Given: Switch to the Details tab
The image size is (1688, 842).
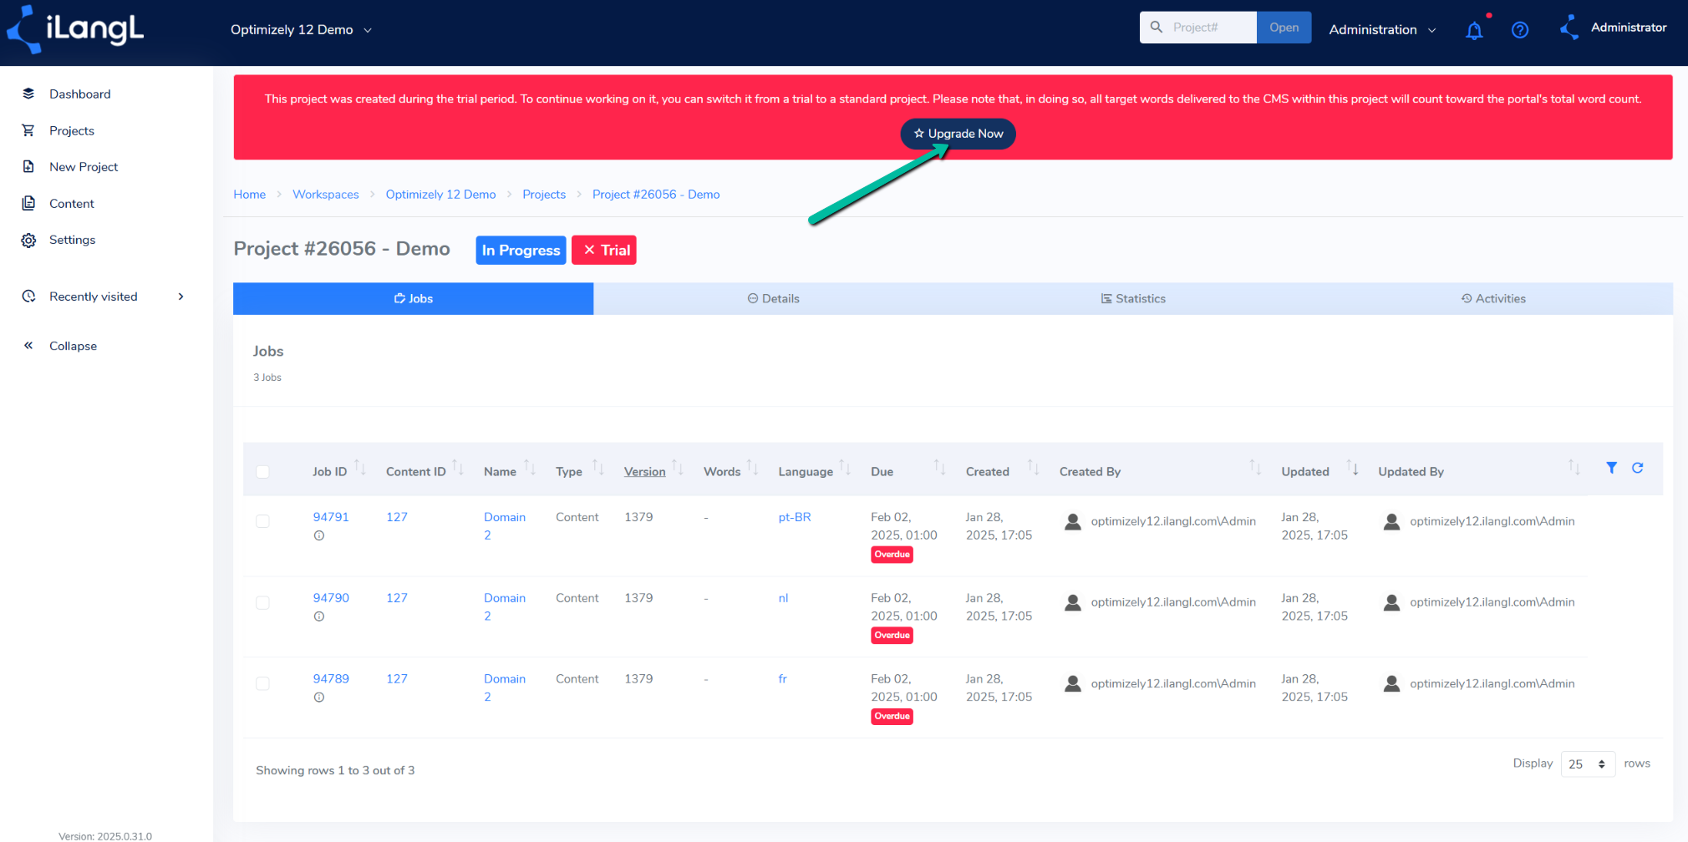Looking at the screenshot, I should tap(774, 298).
